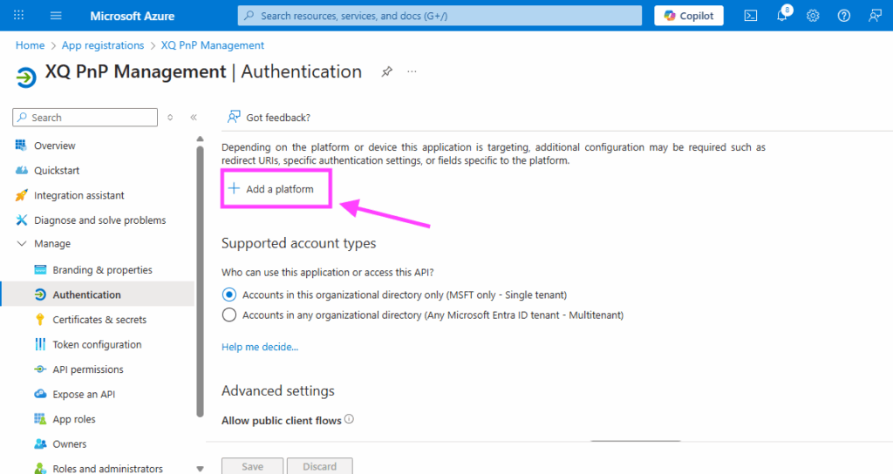Pin the Authentication page
This screenshot has height=474, width=893.
pos(386,71)
